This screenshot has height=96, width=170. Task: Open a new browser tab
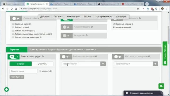click(147, 4)
